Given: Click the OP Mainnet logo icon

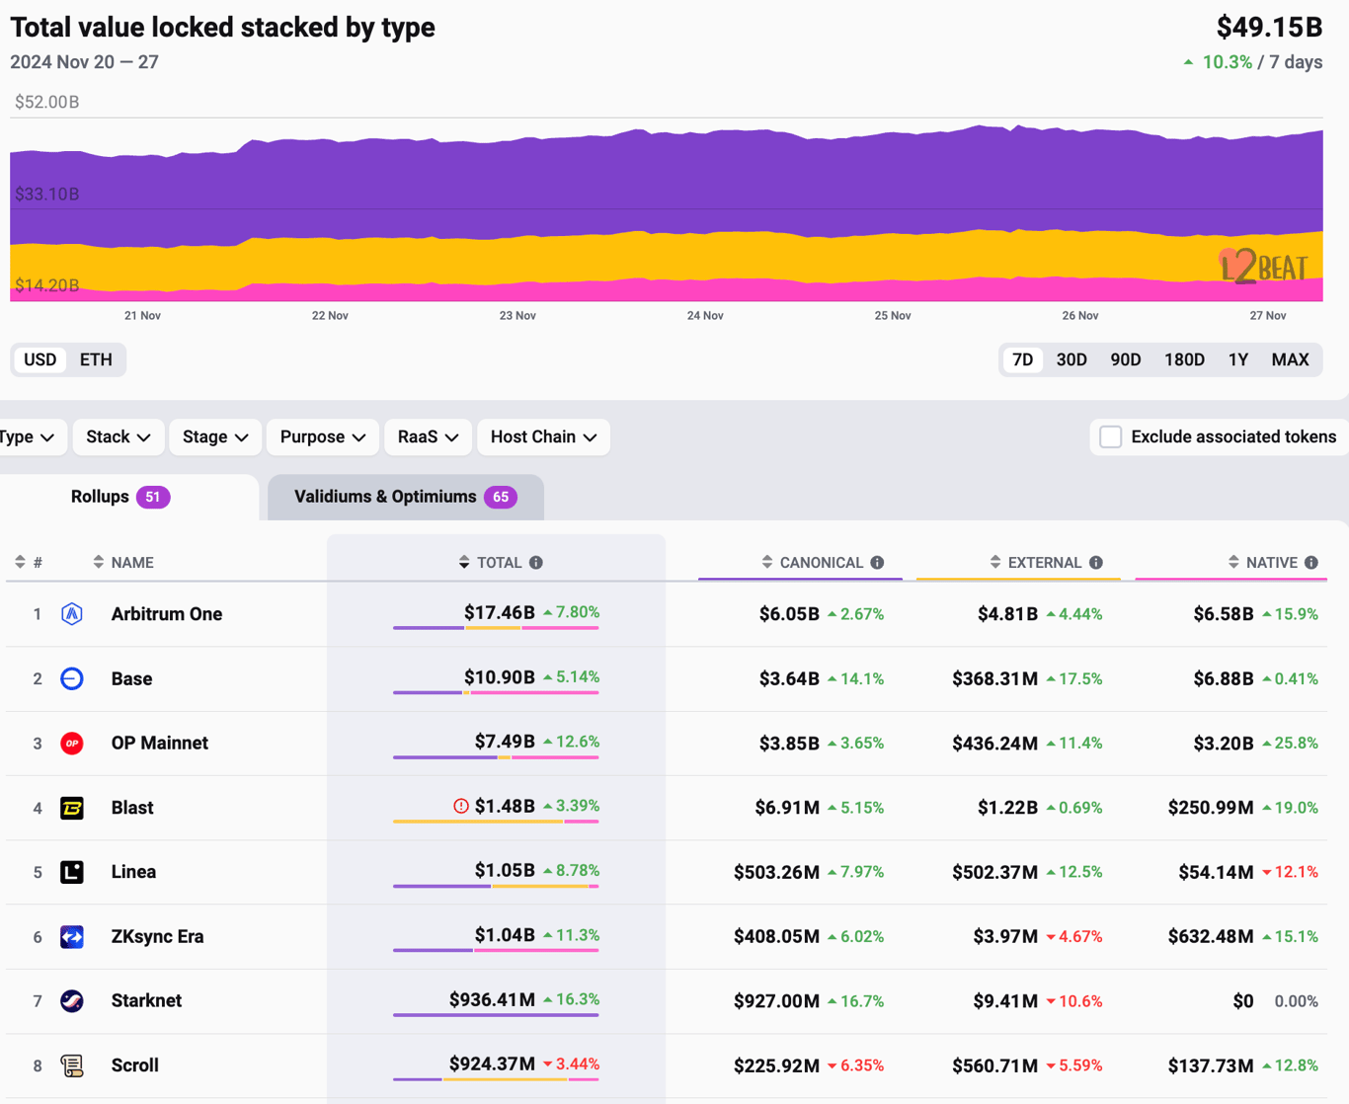Looking at the screenshot, I should (x=72, y=744).
